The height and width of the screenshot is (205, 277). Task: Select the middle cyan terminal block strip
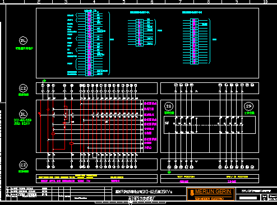[x=140, y=32]
